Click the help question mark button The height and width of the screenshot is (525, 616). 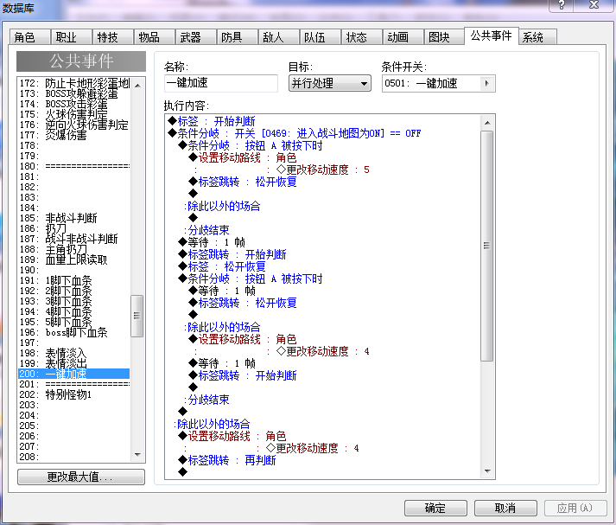(x=562, y=5)
